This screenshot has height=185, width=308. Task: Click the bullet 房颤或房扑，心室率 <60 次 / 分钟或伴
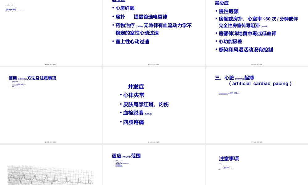click(x=258, y=19)
